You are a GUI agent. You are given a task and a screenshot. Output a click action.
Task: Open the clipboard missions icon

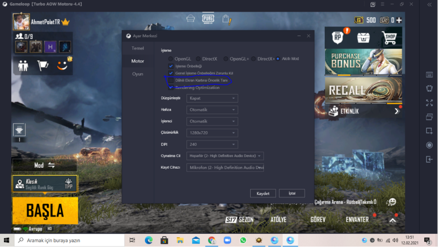(226, 19)
